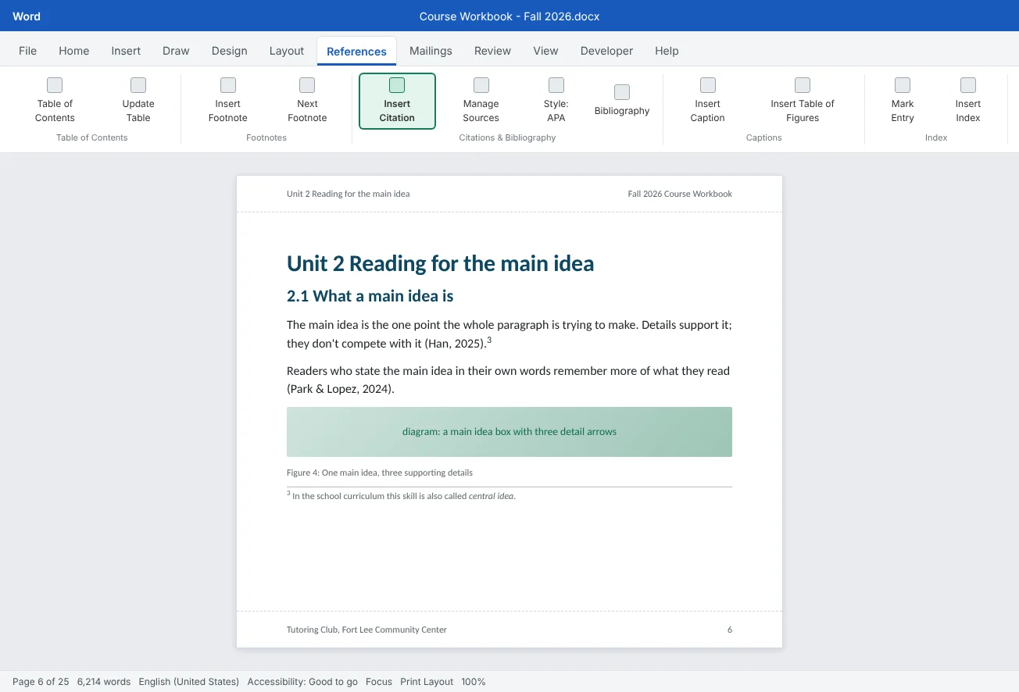
Task: Click the Insert Caption icon
Action: pos(708,85)
